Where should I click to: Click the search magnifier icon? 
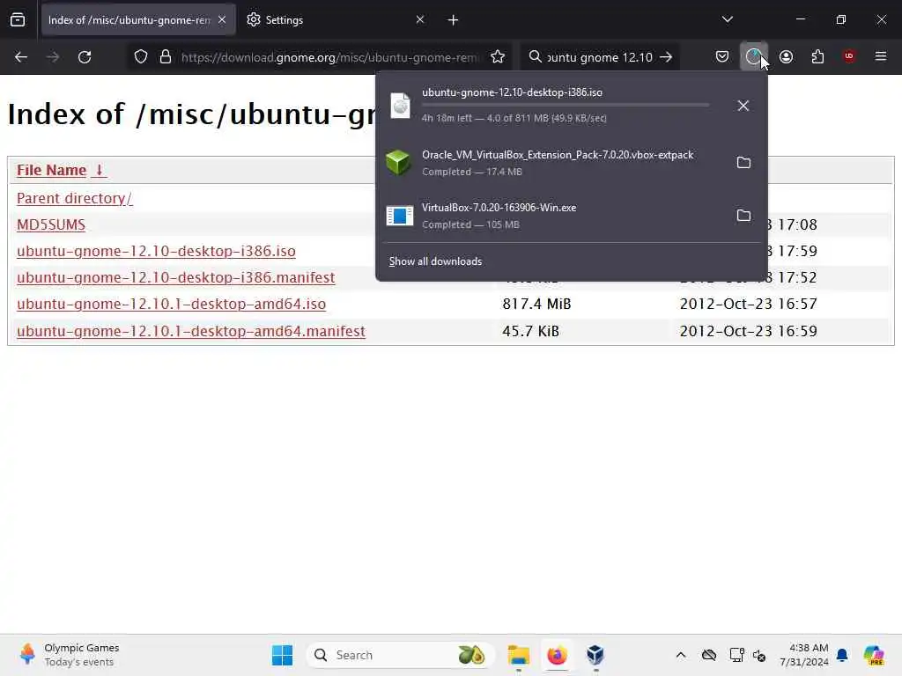click(x=535, y=57)
